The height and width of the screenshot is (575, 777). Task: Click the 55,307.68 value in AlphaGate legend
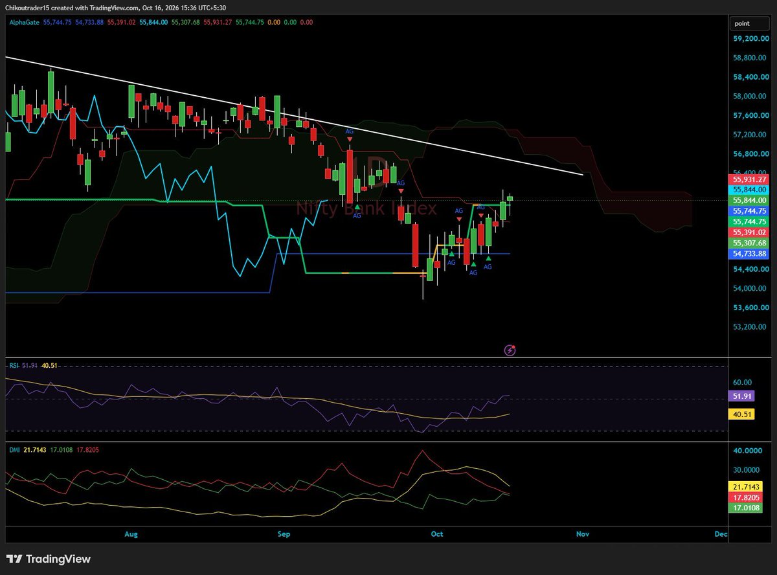coord(186,22)
